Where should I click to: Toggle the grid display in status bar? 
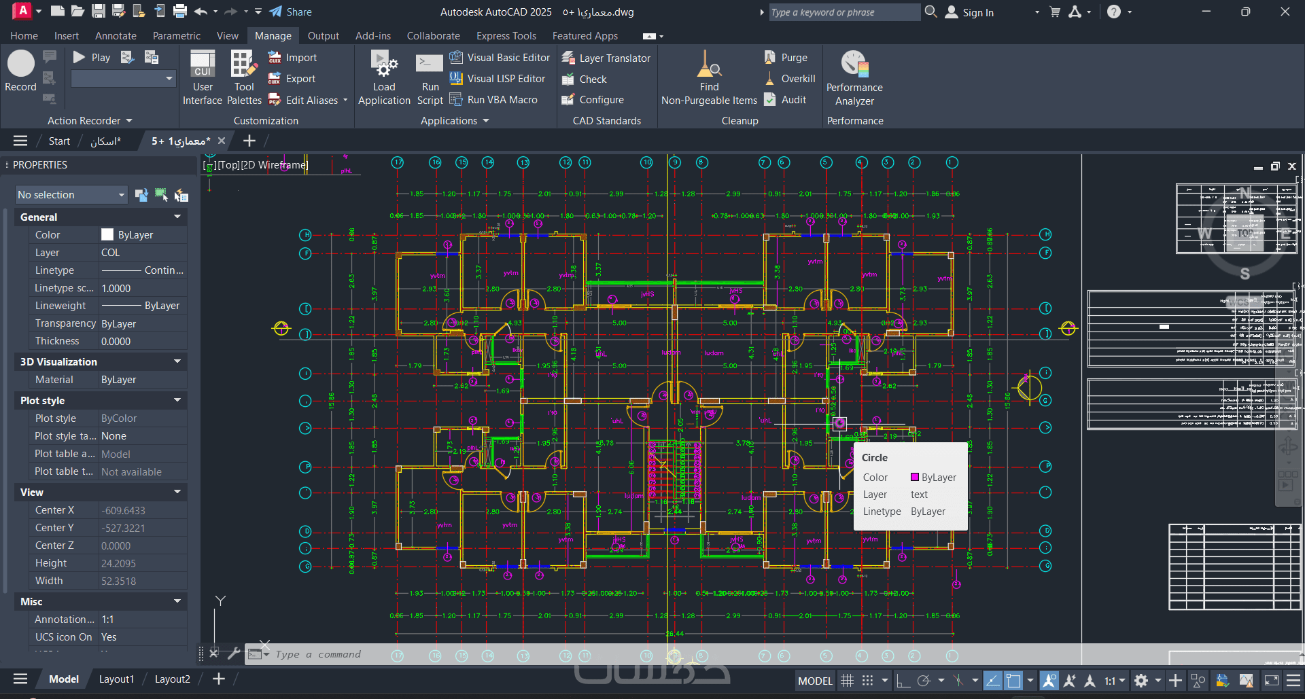point(847,680)
